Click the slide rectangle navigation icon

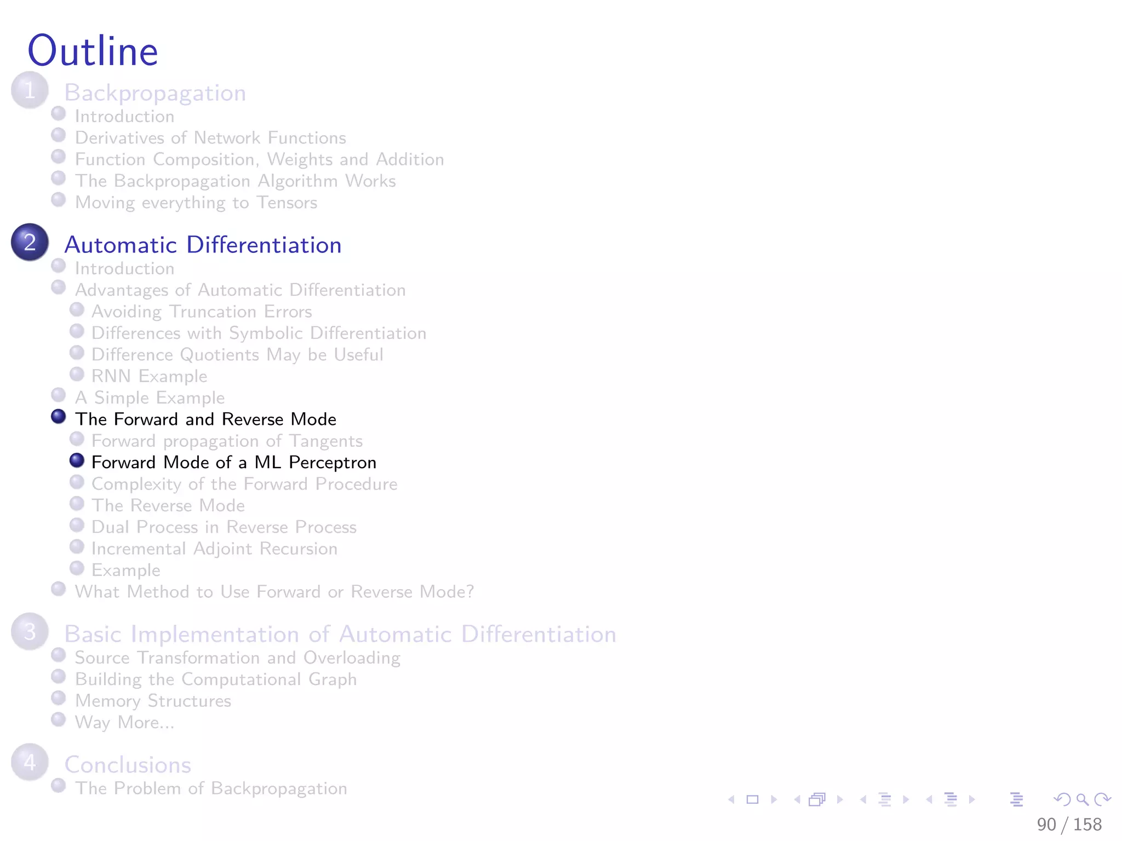(753, 800)
